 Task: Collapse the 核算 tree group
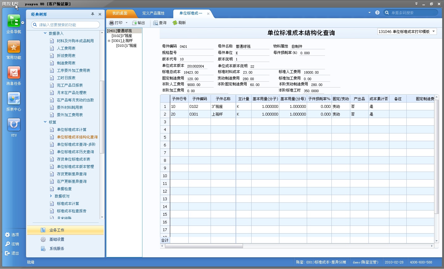[x=45, y=122]
